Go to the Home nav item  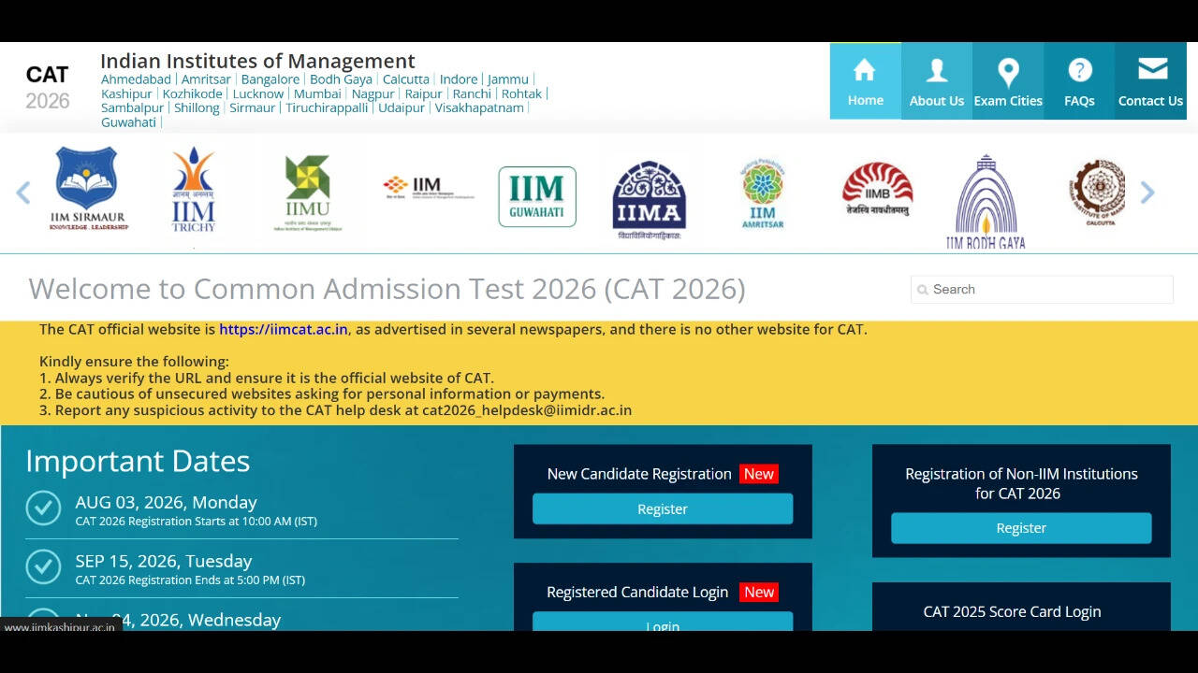coord(866,81)
